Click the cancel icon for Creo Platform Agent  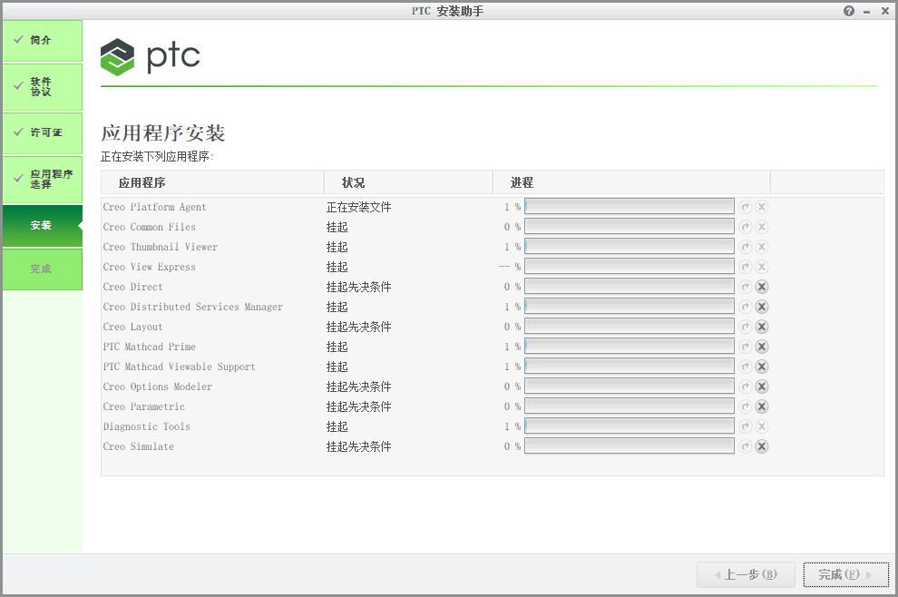pyautogui.click(x=762, y=207)
